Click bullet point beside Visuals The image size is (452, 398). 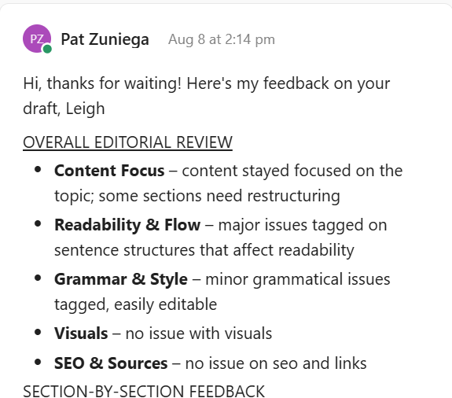[38, 332]
